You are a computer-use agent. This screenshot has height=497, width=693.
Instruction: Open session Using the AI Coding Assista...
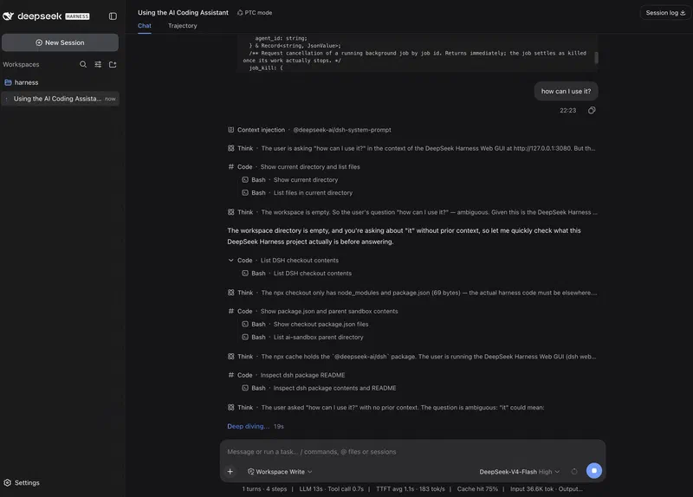[x=60, y=99]
